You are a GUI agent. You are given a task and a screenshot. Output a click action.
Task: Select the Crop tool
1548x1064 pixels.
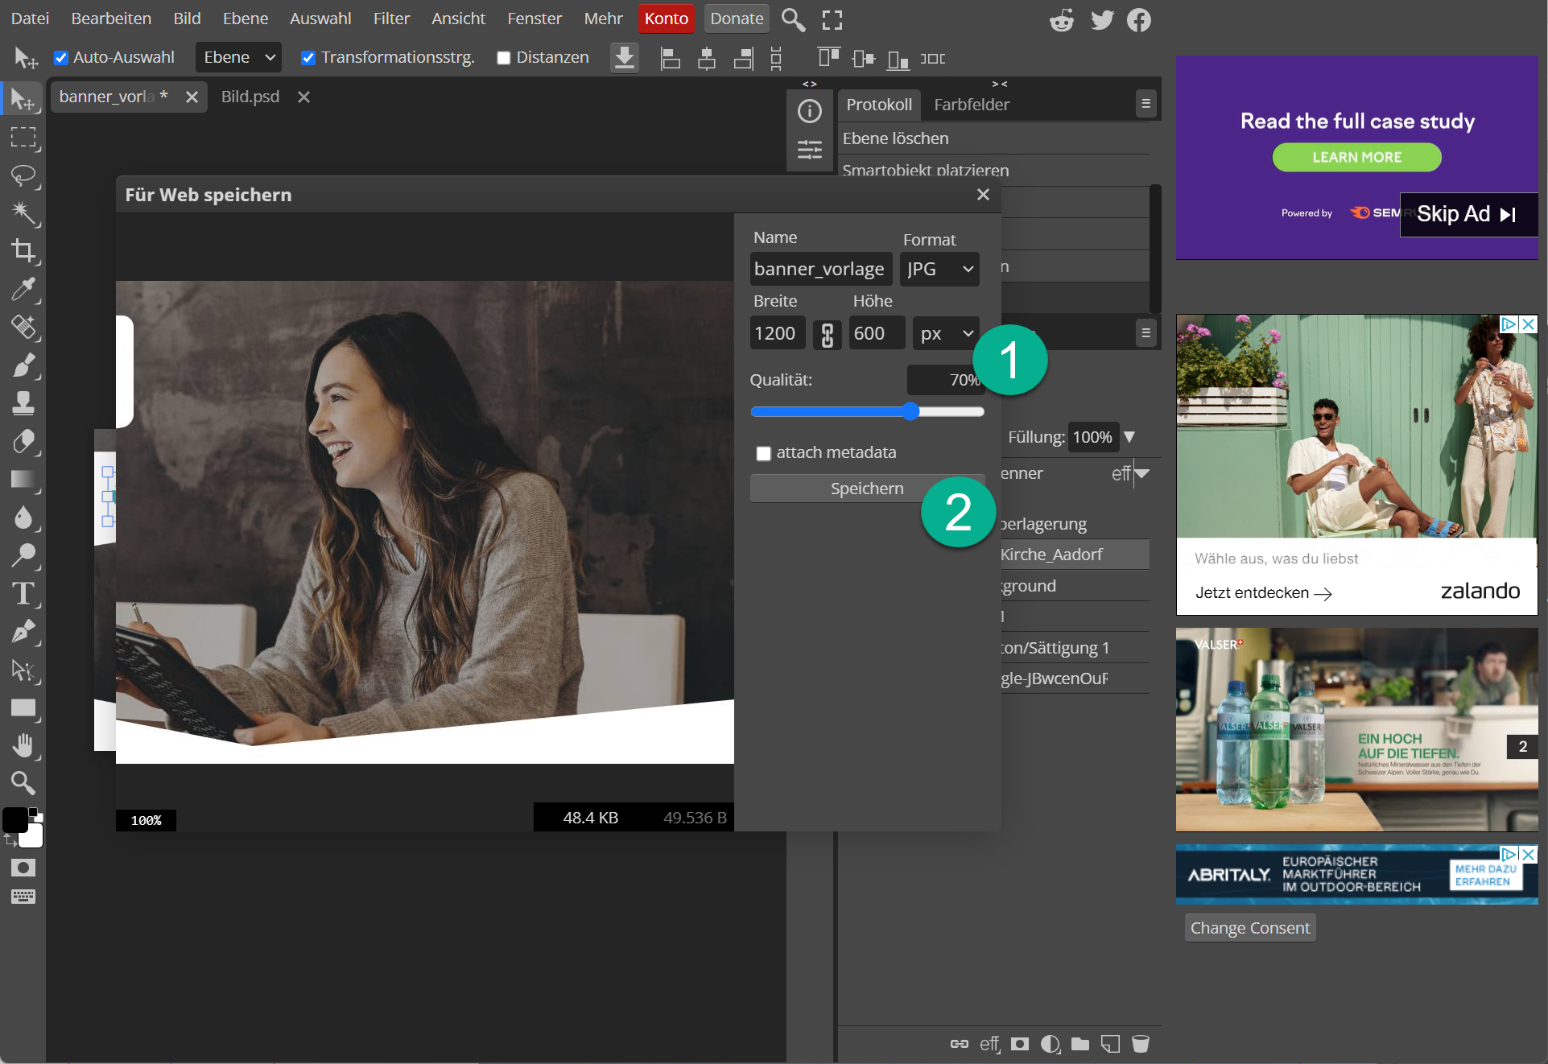tap(23, 251)
